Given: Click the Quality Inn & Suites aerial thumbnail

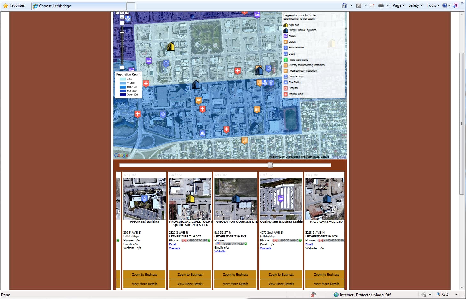Looking at the screenshot, I should tap(281, 199).
